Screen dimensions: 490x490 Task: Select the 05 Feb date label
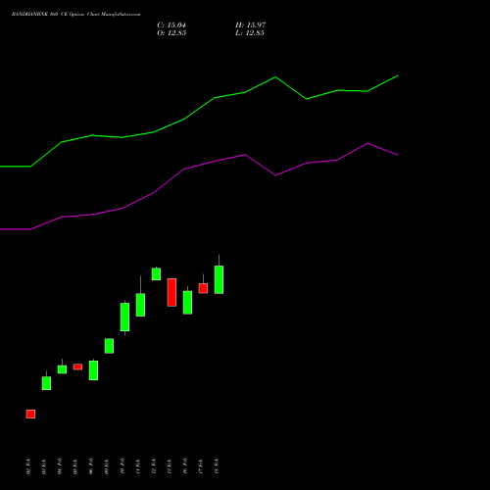75,466
